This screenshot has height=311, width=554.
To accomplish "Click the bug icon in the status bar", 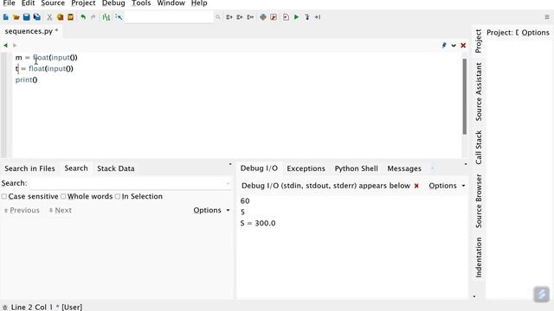I will [x=5, y=308].
